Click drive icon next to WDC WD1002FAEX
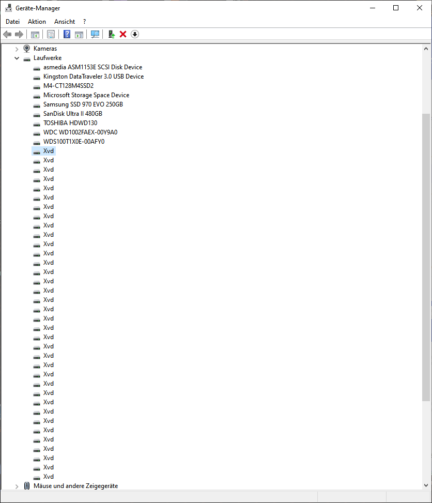This screenshot has height=503, width=432. [37, 133]
